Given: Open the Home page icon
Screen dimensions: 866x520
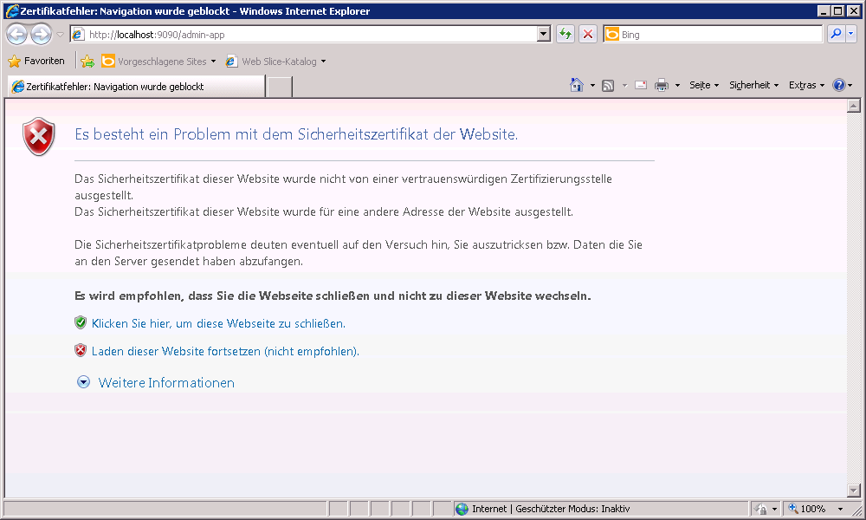Looking at the screenshot, I should [577, 85].
